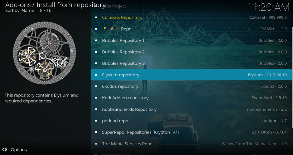Viewport: 293px width, 155px height.
Task: Click the Add-ons / Install from repository title
Action: 56,5
